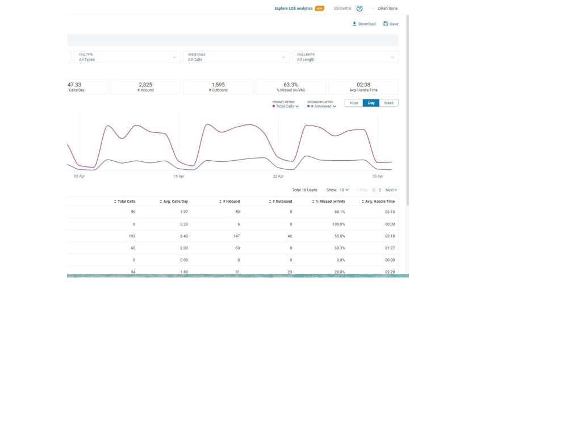568x426 pixels.
Task: Go to the Next users page
Action: (391, 190)
